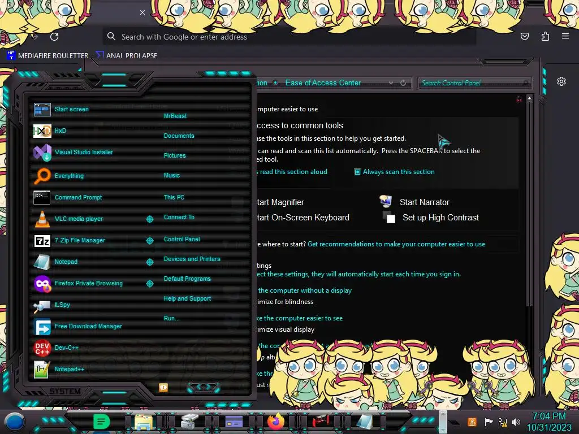The width and height of the screenshot is (579, 434).
Task: Open Visual Studio Installer
Action: pyautogui.click(x=73, y=152)
